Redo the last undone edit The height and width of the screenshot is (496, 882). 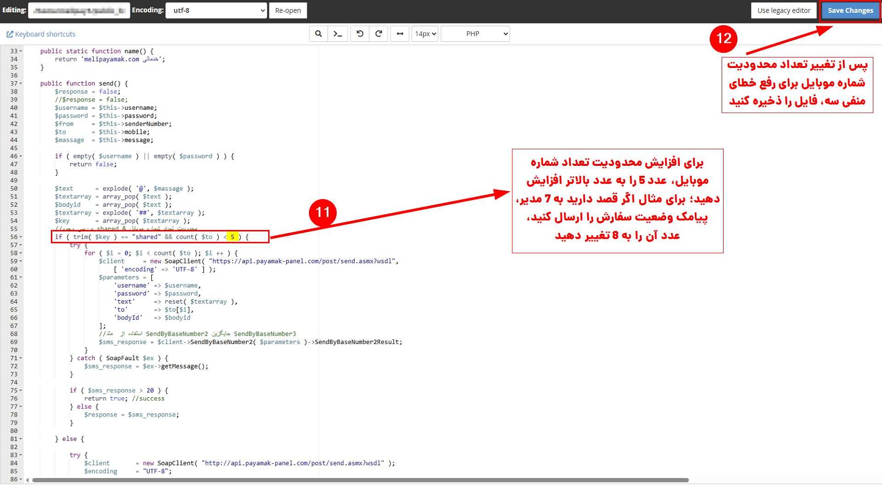point(379,34)
